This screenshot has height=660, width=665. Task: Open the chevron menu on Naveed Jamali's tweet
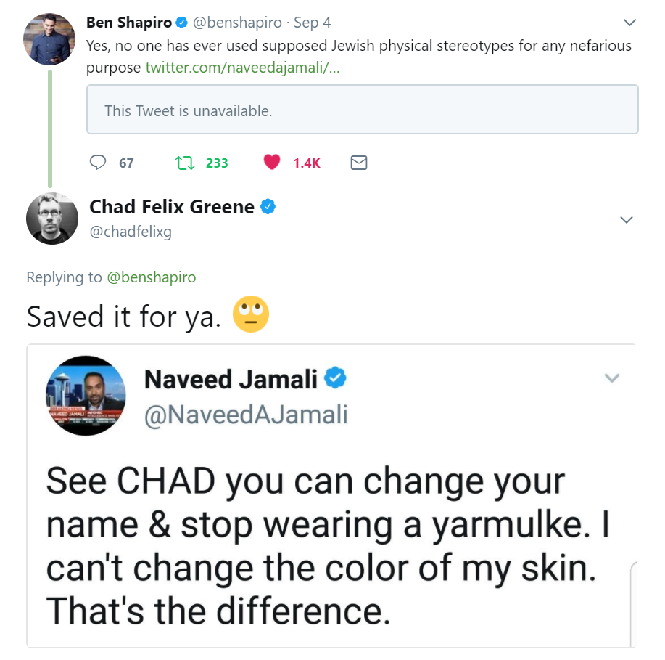[612, 378]
